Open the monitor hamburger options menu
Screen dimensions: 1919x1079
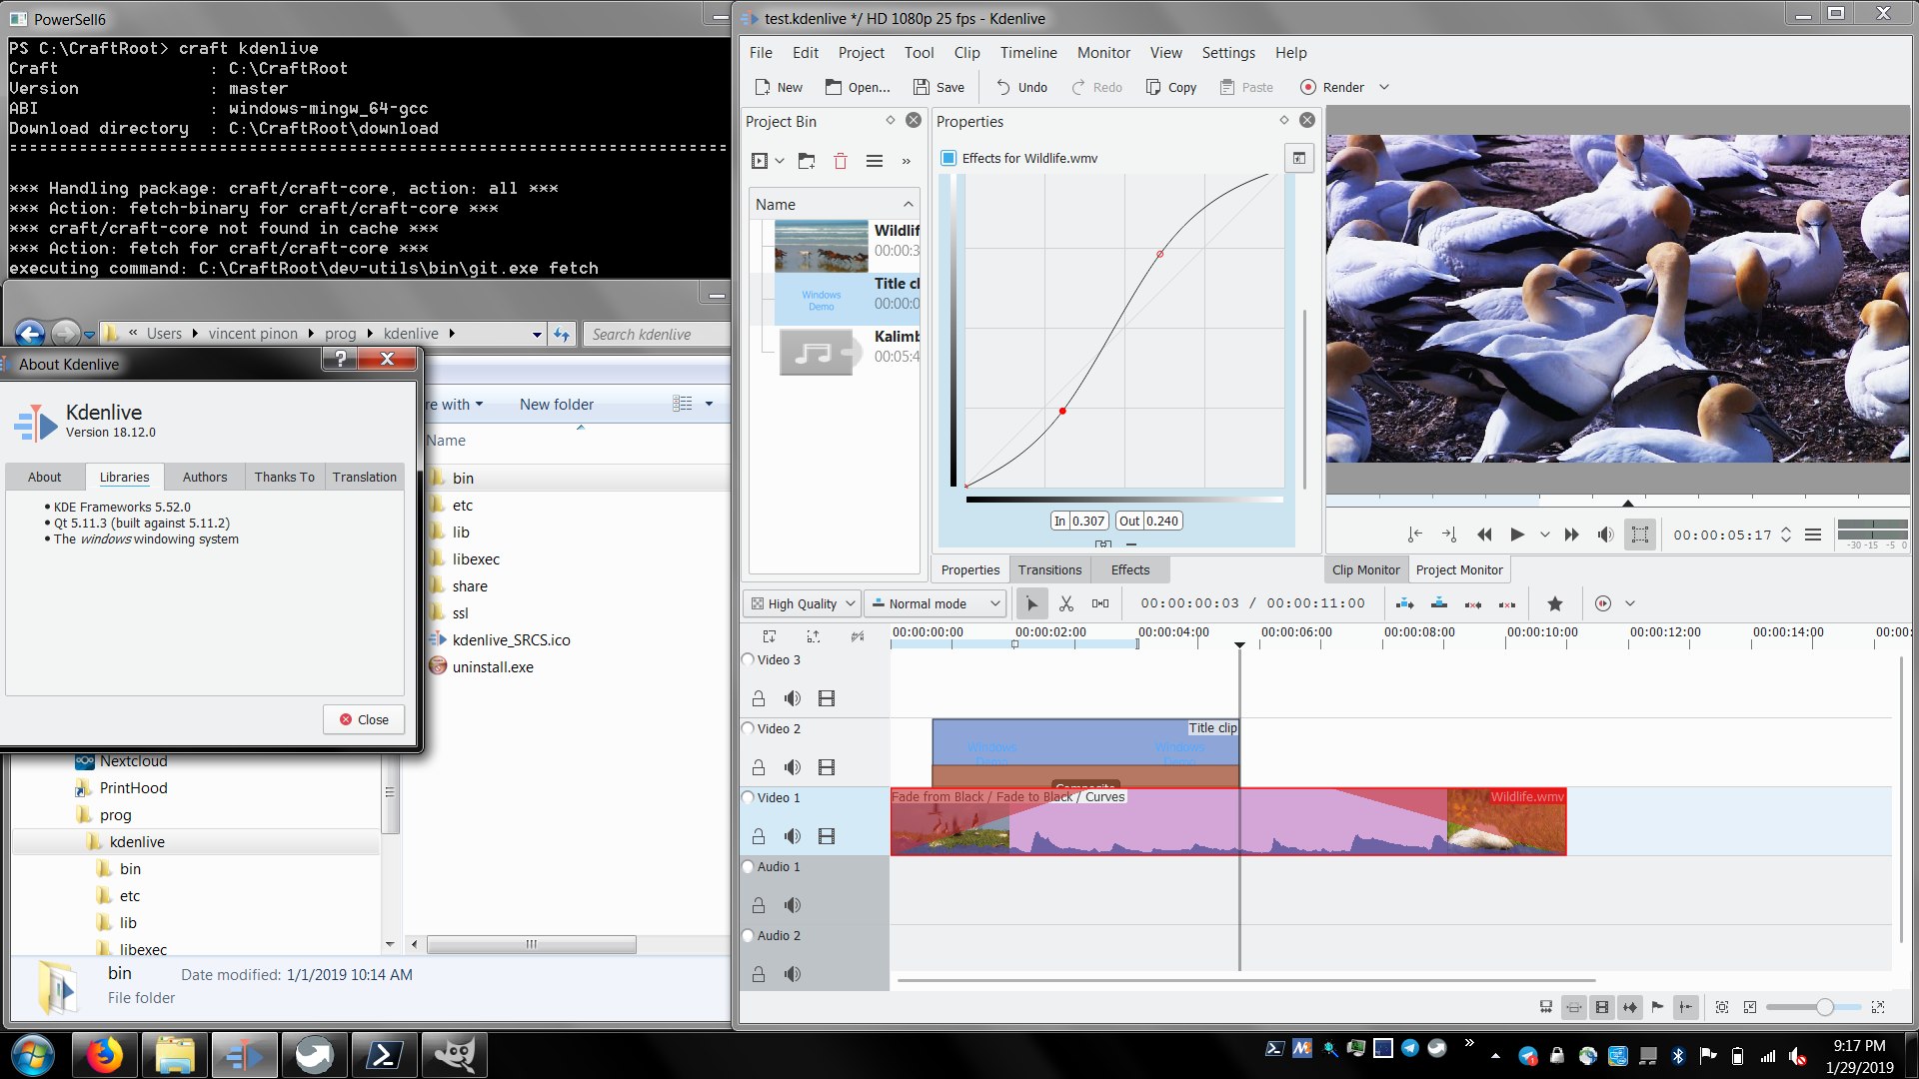point(1813,535)
